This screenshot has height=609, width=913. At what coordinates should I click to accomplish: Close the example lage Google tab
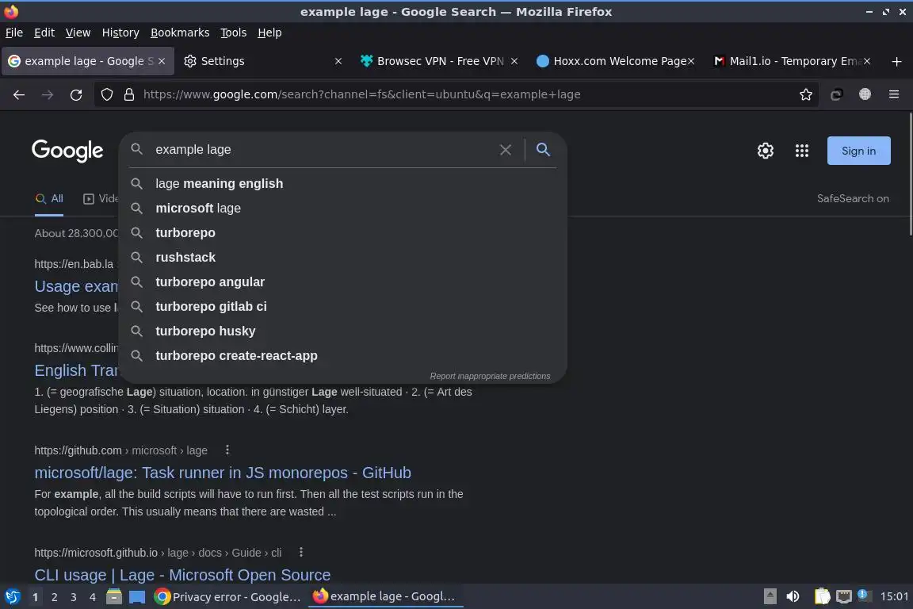coord(162,61)
